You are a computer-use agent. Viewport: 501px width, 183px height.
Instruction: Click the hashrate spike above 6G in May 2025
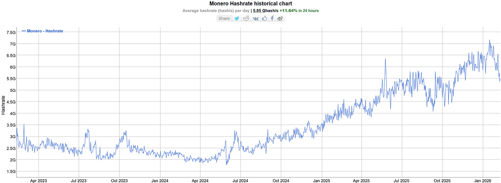tap(385, 59)
